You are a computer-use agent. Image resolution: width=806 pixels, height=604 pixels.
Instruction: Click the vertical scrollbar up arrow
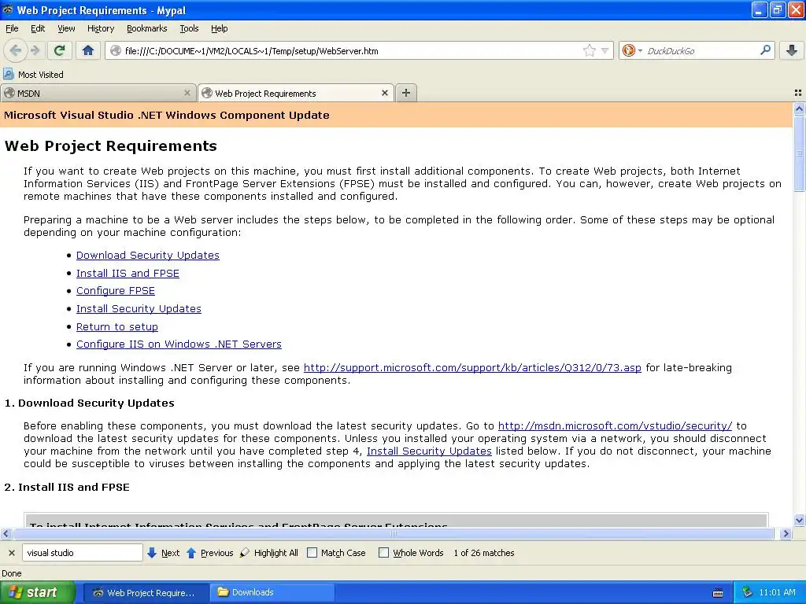[x=799, y=109]
